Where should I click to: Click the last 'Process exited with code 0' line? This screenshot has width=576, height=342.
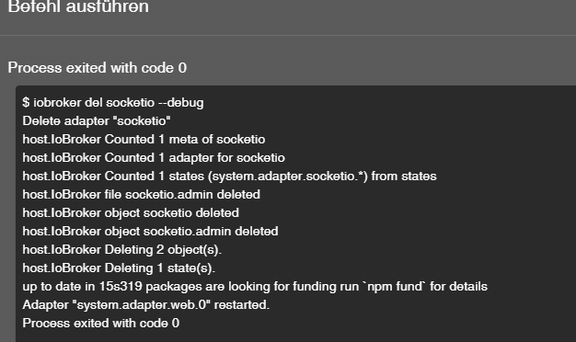(x=101, y=323)
